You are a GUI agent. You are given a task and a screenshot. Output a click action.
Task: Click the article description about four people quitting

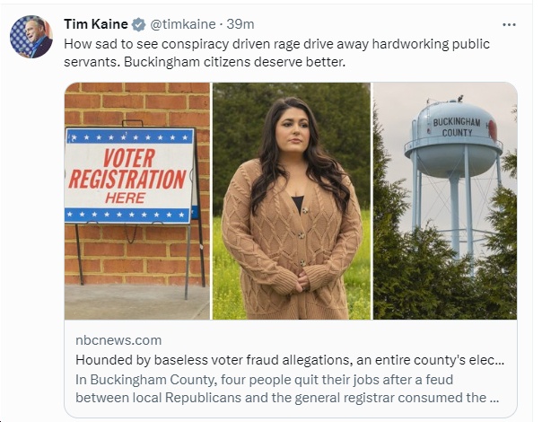click(287, 389)
